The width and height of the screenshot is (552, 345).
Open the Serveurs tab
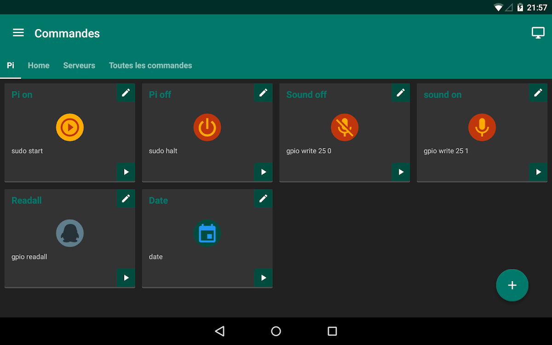click(x=79, y=65)
